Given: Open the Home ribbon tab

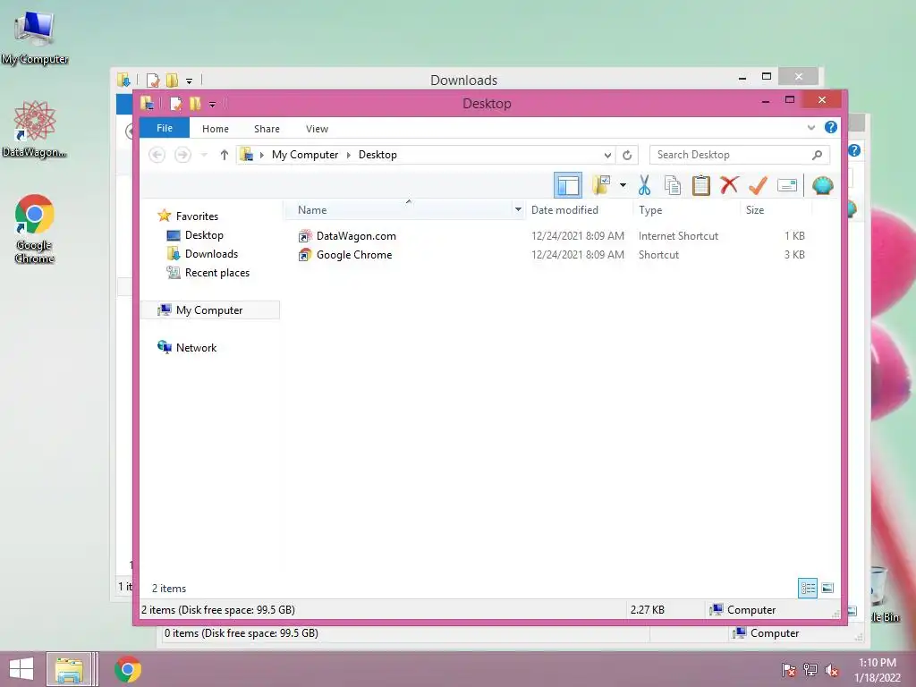Looking at the screenshot, I should [x=215, y=129].
